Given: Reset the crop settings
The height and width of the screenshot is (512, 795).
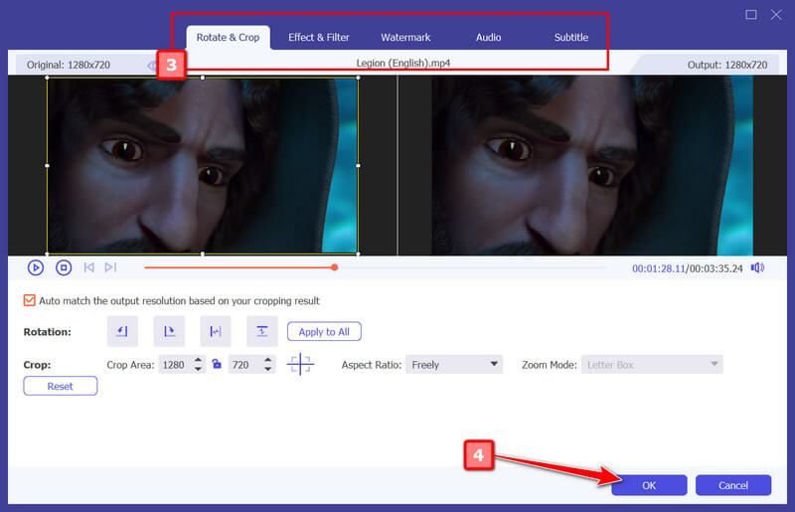Looking at the screenshot, I should pos(60,386).
